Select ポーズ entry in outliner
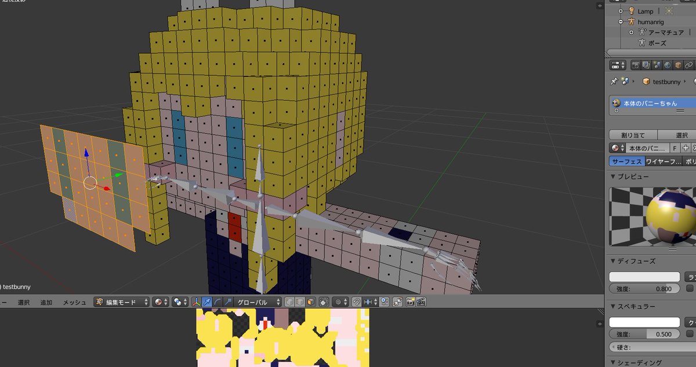The width and height of the screenshot is (696, 367). point(657,43)
